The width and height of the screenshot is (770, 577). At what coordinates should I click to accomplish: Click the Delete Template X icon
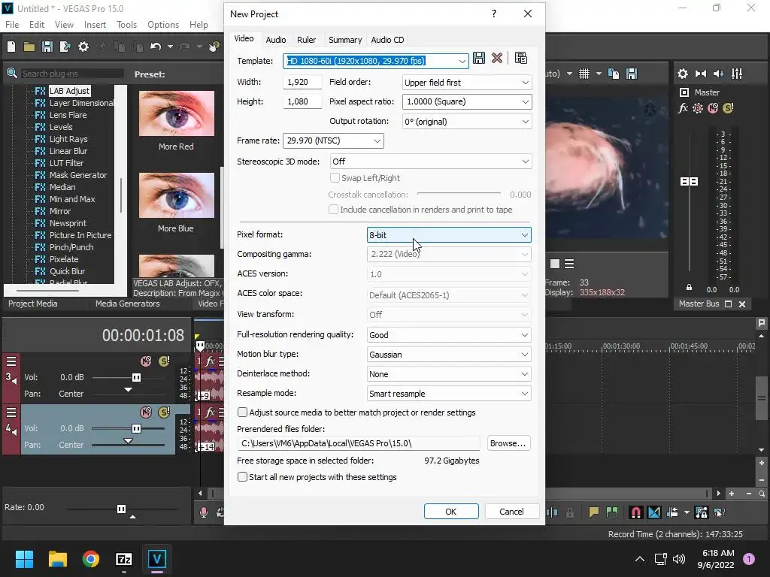(x=497, y=58)
